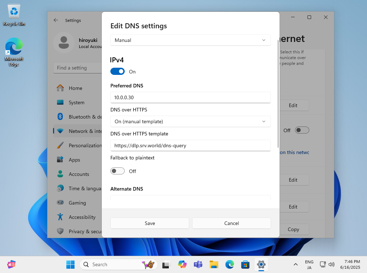Save the DNS settings
The image size is (367, 273).
[149, 223]
